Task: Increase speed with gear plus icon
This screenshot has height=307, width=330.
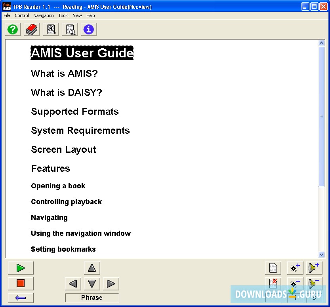Action: [x=295, y=268]
